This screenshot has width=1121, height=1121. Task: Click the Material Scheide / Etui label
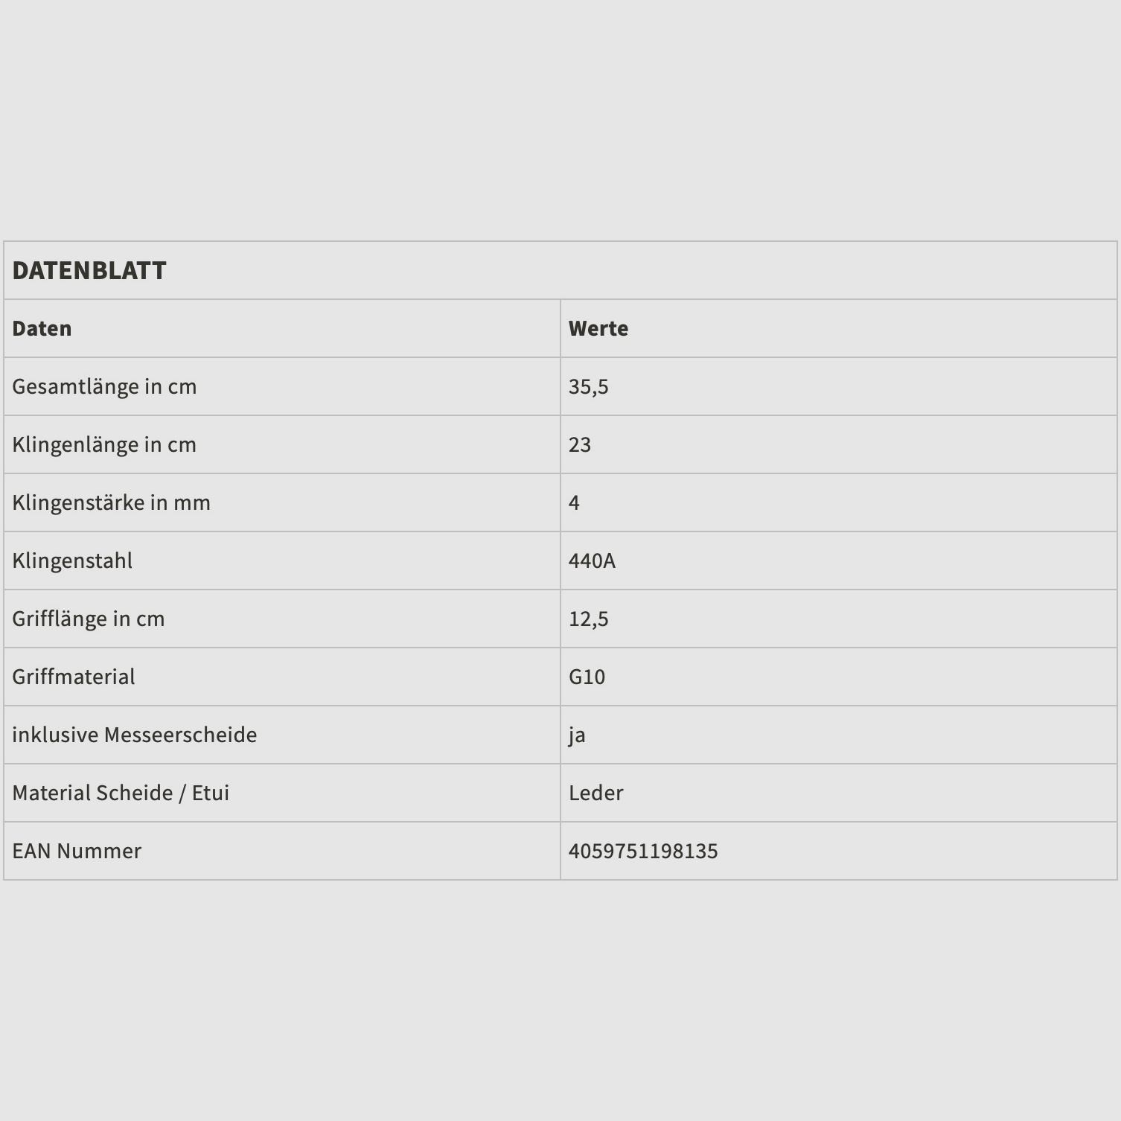tap(121, 793)
